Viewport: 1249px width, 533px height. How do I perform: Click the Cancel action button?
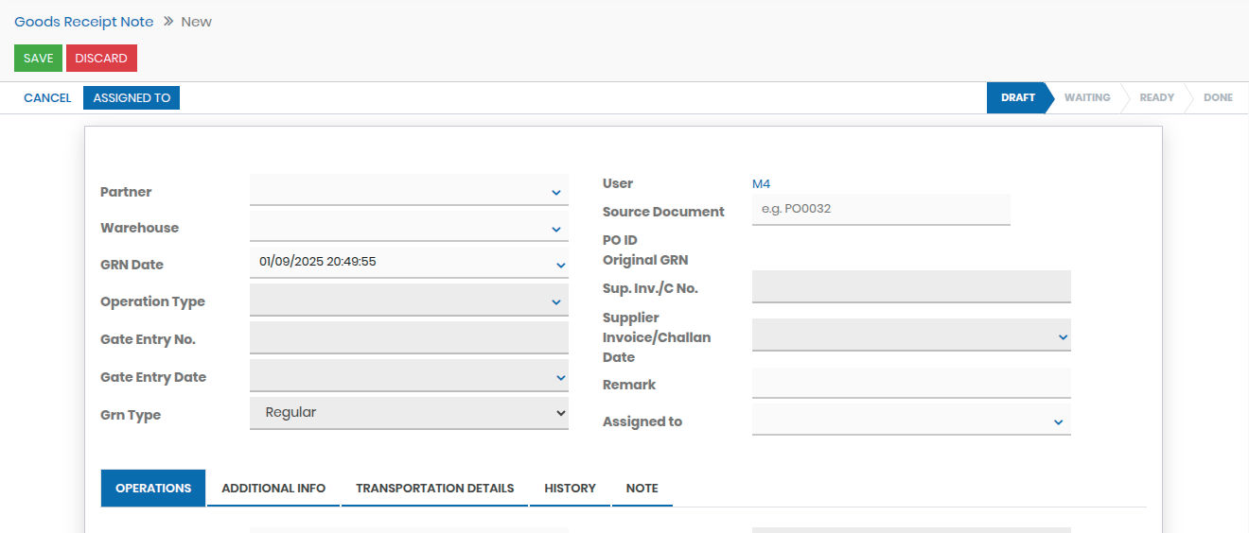tap(47, 98)
